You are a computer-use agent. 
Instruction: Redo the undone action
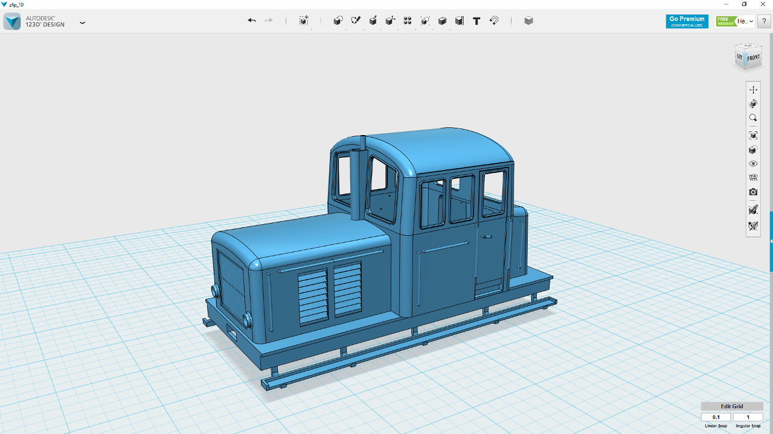click(269, 20)
